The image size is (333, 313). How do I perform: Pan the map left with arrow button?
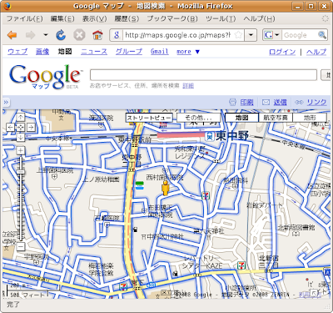pyautogui.click(x=10, y=127)
